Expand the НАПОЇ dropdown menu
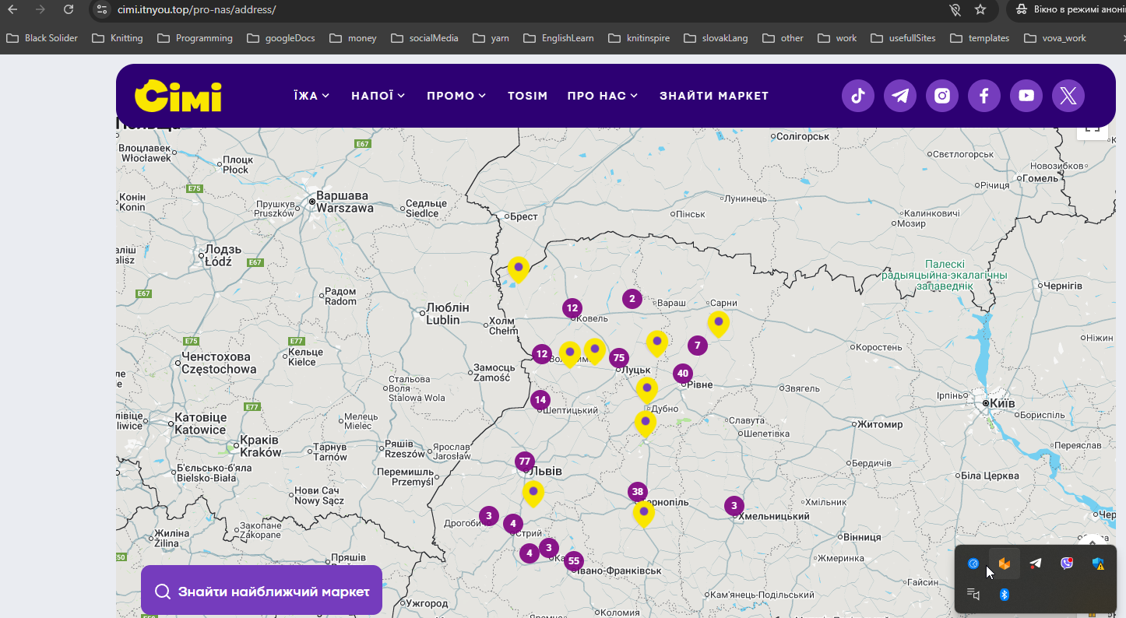This screenshot has height=618, width=1126. point(378,96)
